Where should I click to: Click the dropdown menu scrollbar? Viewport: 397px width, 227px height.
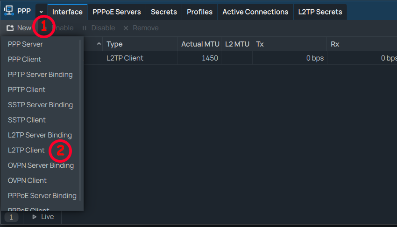click(80, 117)
